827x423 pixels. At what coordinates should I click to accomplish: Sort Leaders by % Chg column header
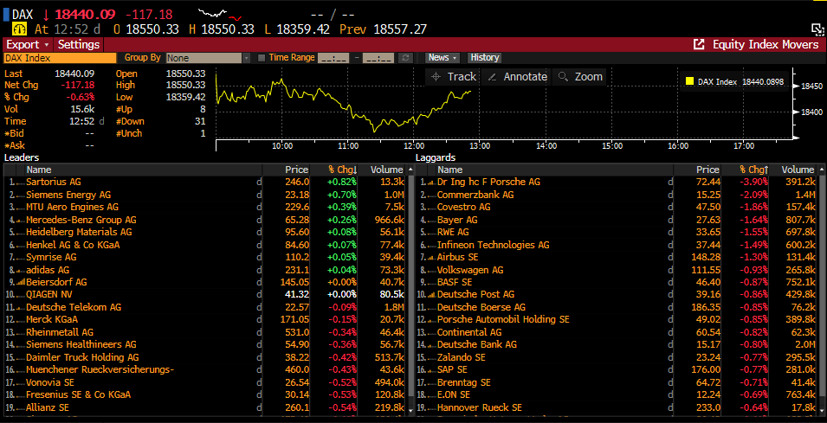341,170
